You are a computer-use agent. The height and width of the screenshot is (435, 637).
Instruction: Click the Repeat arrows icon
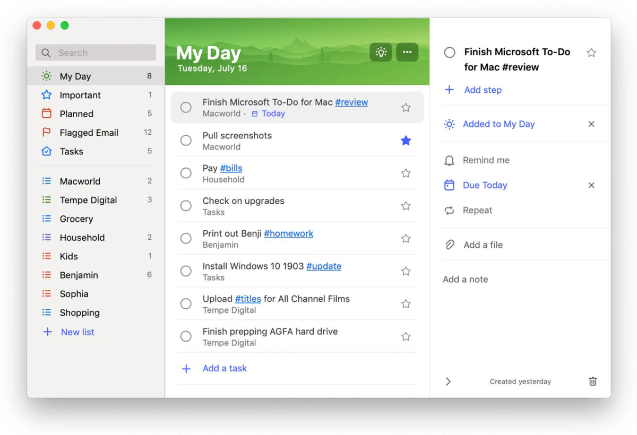point(449,210)
